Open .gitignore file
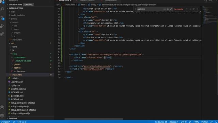This screenshot has width=218, height=123. (x=15, y=85)
